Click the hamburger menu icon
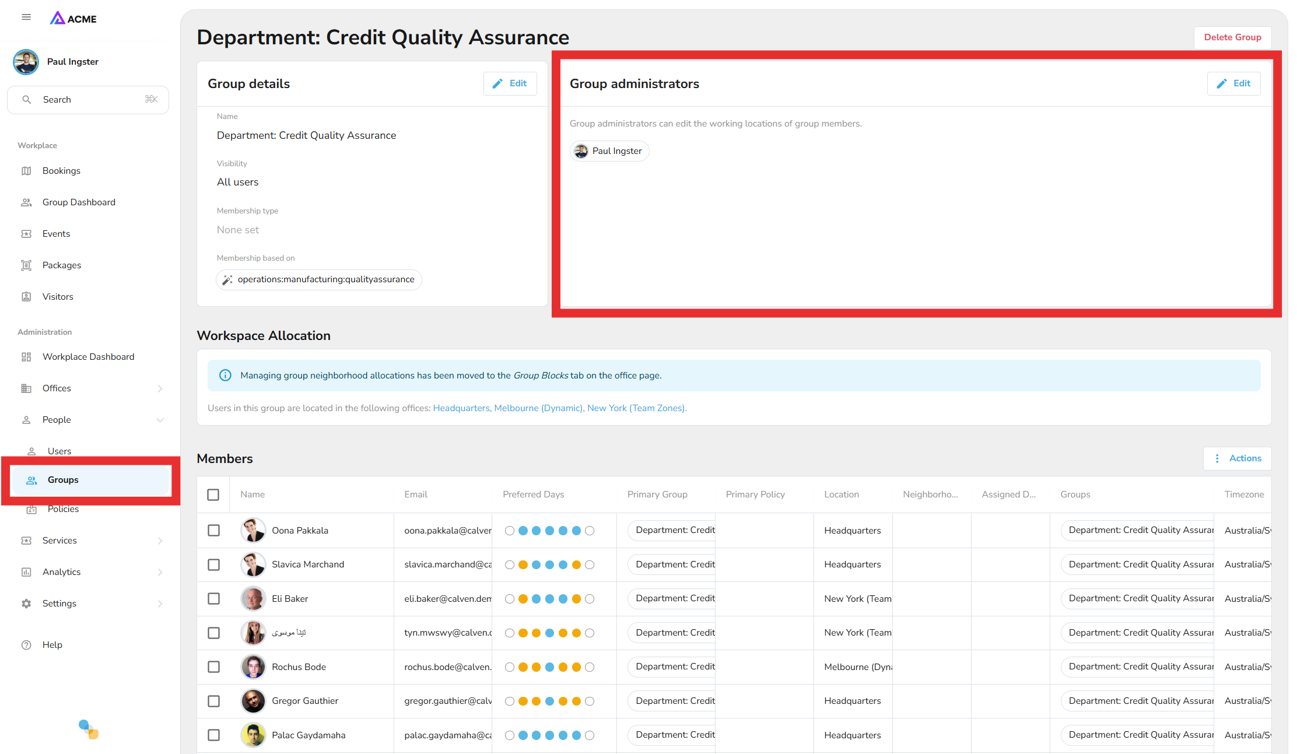Image resolution: width=1297 pixels, height=754 pixels. click(x=26, y=17)
